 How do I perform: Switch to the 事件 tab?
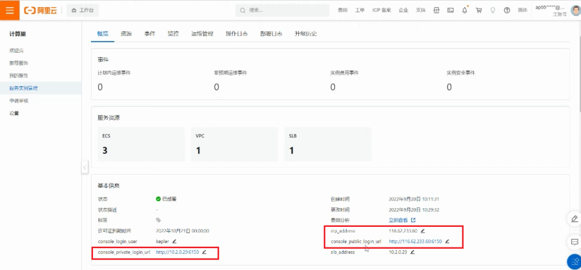pyautogui.click(x=150, y=34)
